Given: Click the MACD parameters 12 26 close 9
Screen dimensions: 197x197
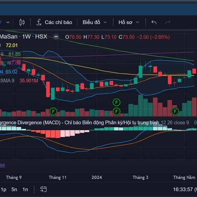Looking at the screenshot, I should (x=175, y=122).
